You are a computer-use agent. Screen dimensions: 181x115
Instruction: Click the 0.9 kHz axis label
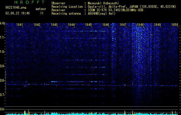click(2, 66)
